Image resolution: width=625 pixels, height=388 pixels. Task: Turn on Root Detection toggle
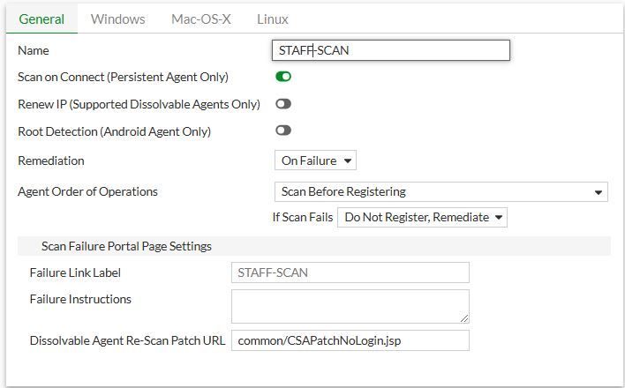[x=283, y=131]
